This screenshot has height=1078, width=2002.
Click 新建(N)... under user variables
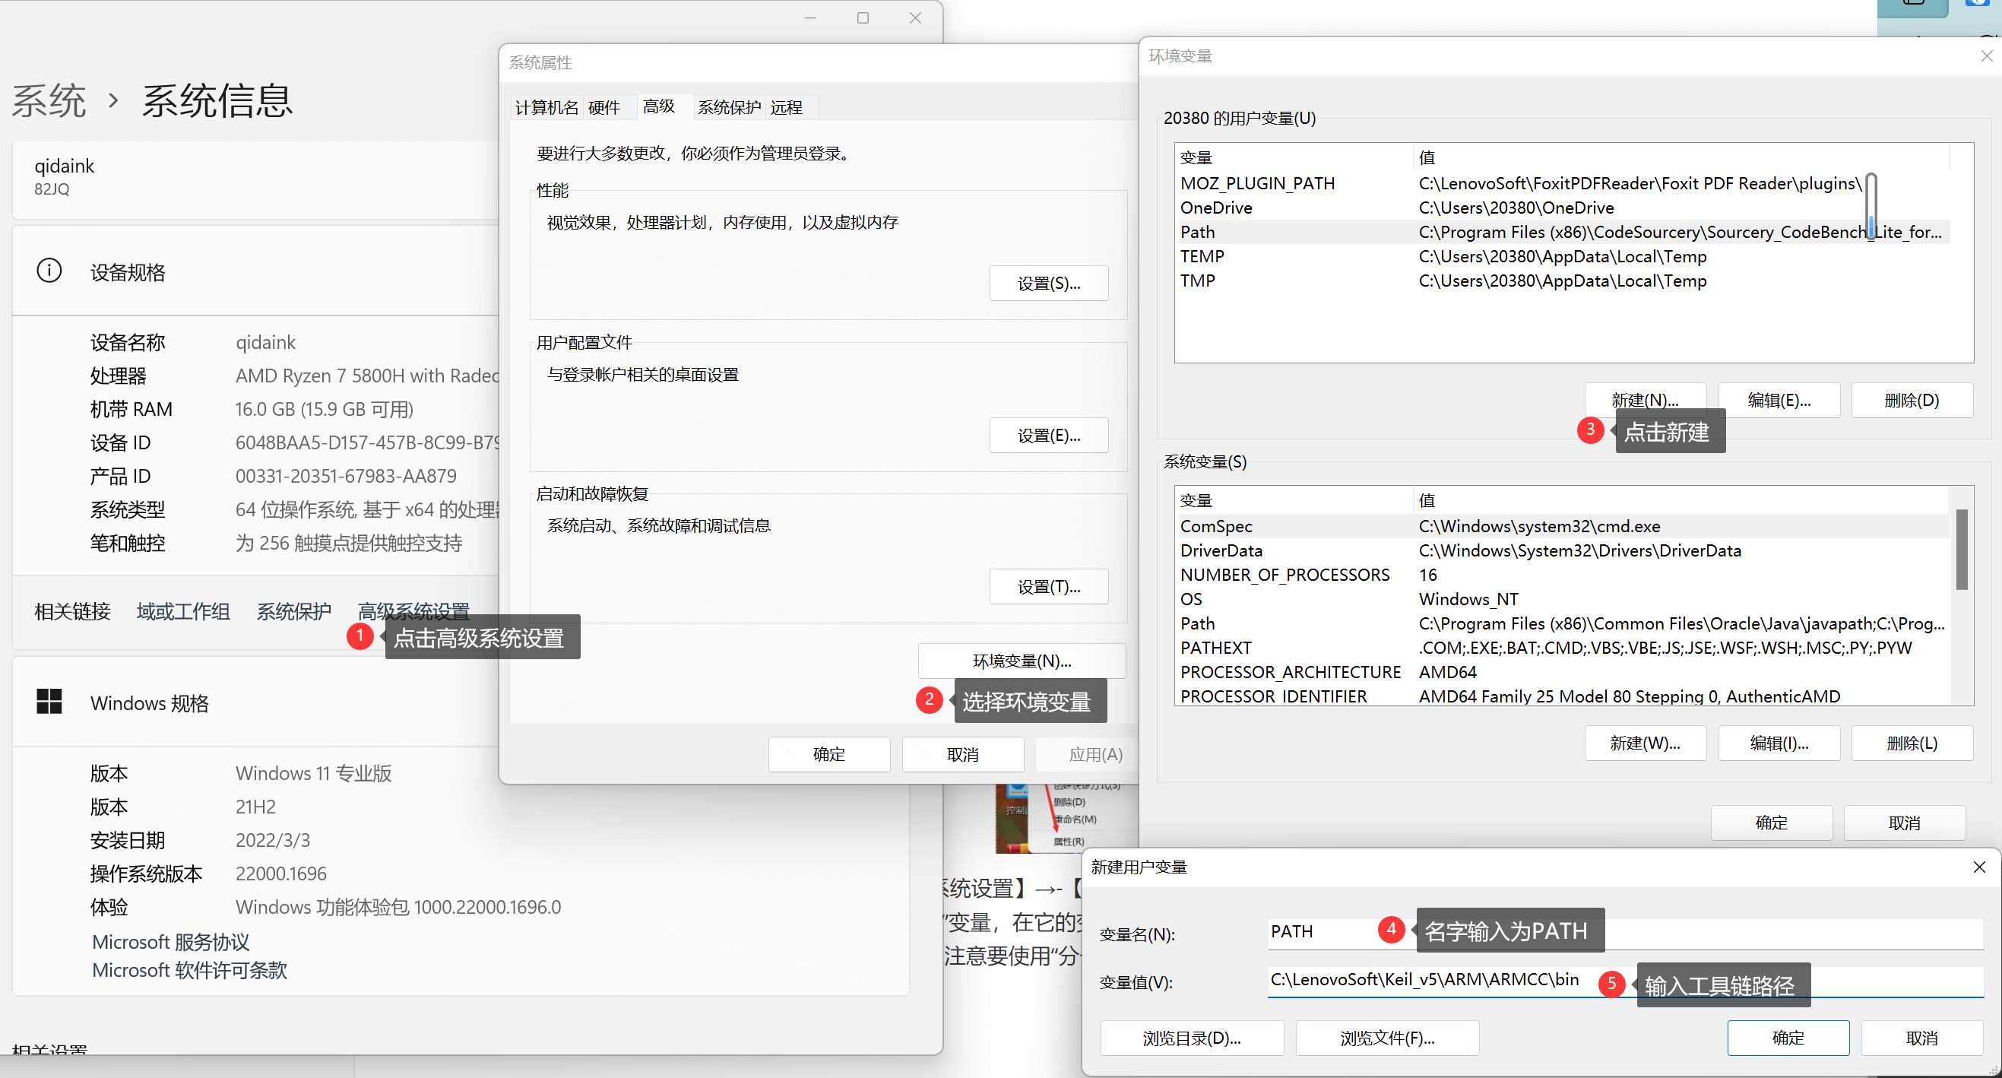click(1645, 399)
